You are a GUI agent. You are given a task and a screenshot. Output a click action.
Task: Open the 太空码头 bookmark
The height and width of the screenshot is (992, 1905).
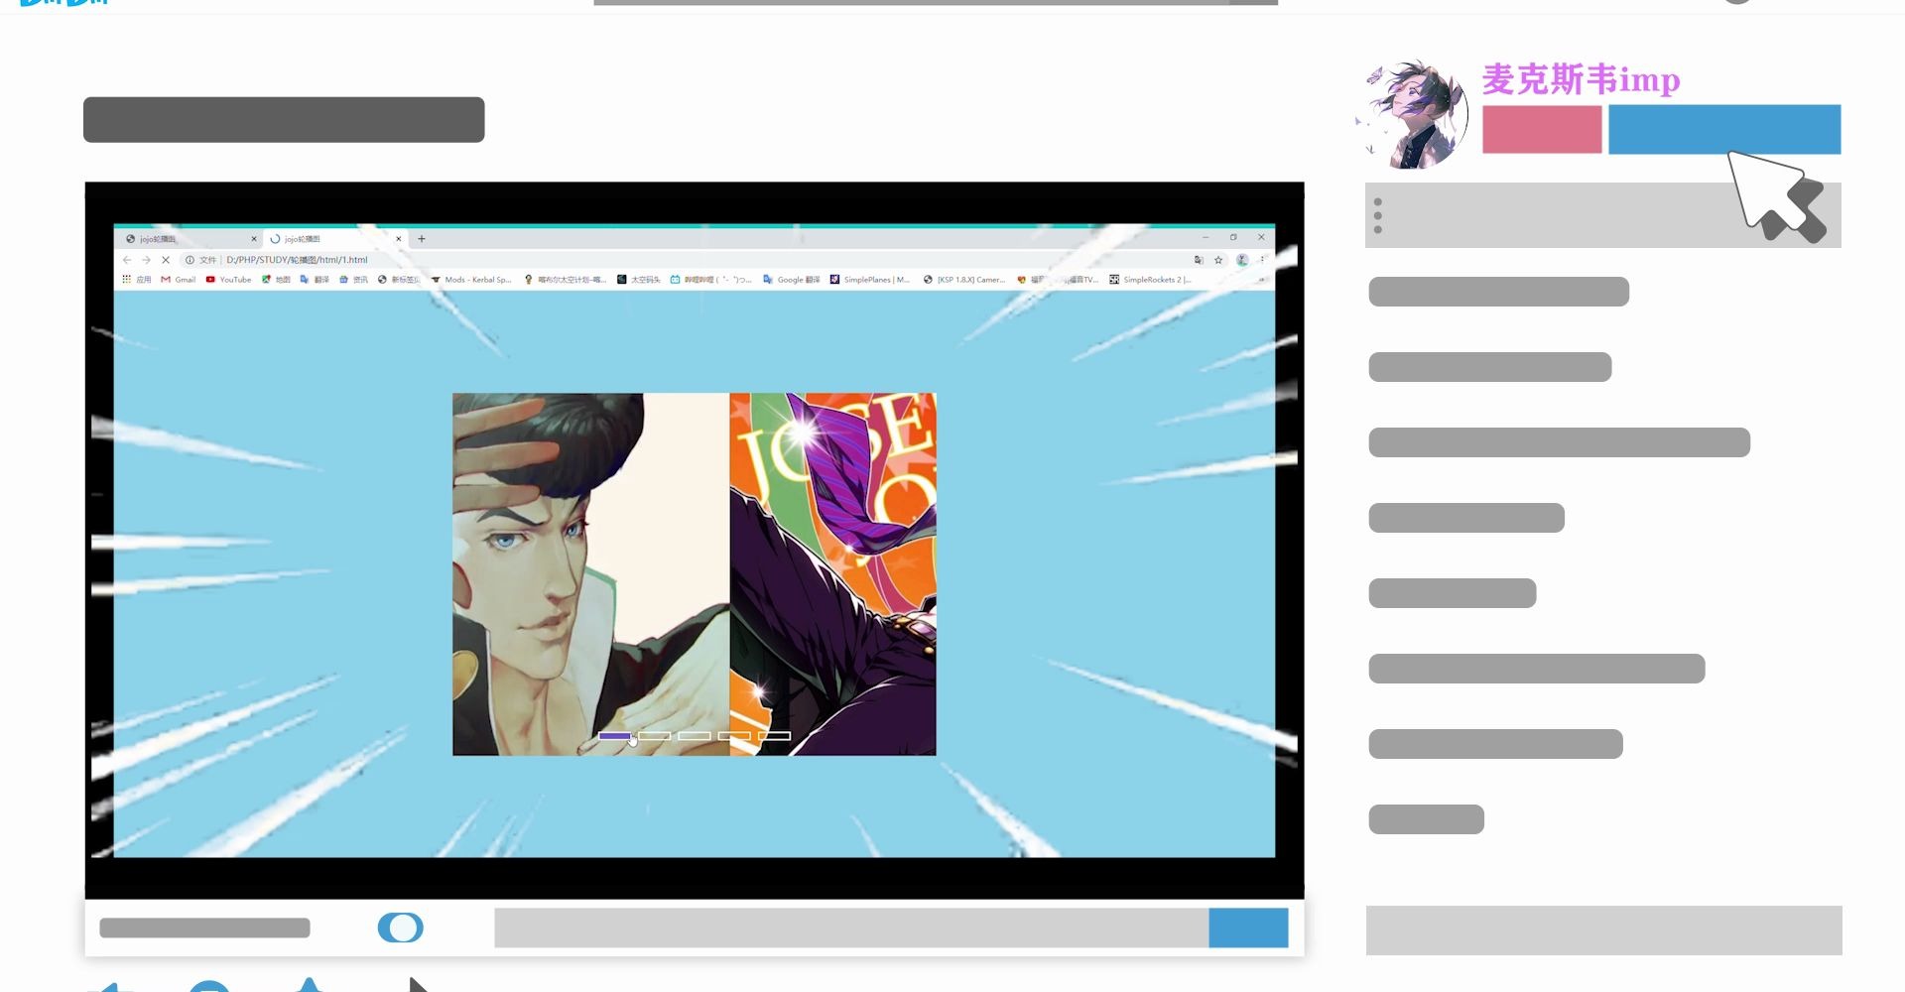[x=639, y=280]
